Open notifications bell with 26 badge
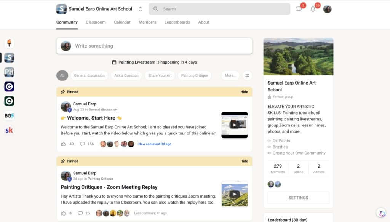The height and width of the screenshot is (222, 390). 313,9
